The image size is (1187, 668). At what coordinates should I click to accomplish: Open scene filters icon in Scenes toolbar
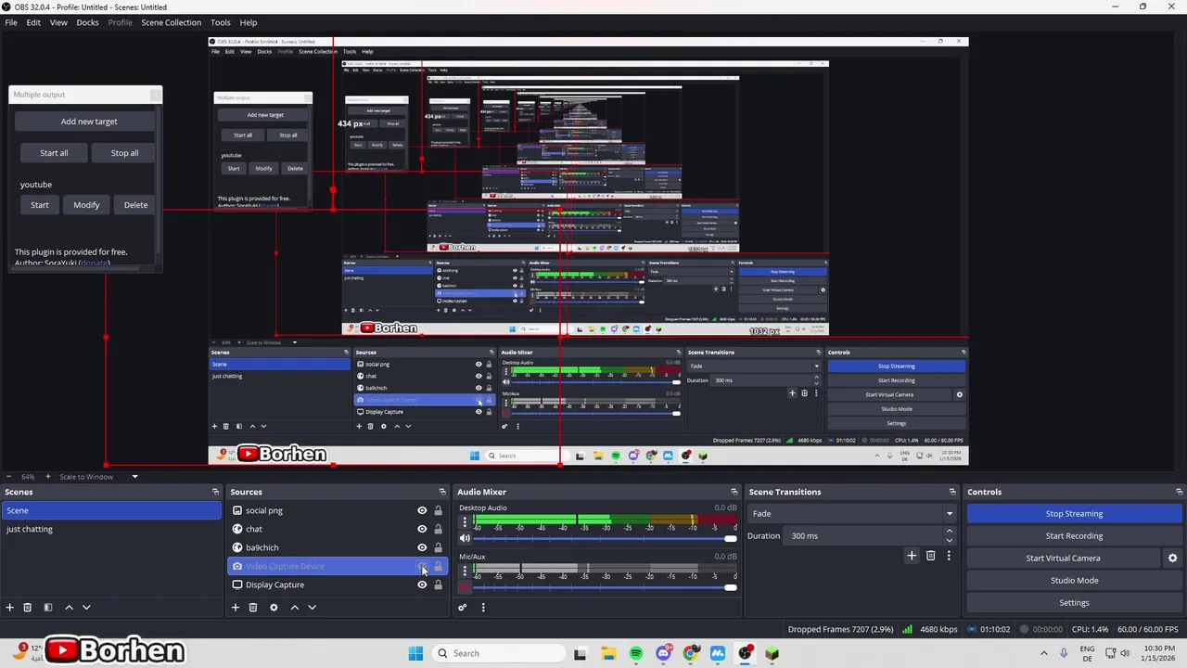coord(48,608)
